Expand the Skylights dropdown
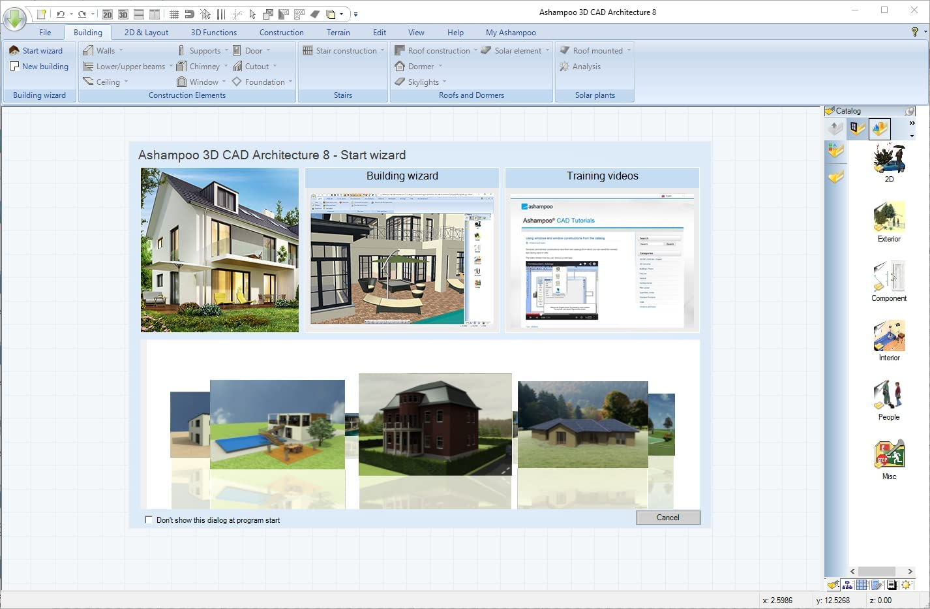Screen dimensions: 930x609 point(445,82)
